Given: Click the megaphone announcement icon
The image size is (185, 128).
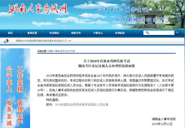Looking at the screenshot, I should [x=6, y=41].
